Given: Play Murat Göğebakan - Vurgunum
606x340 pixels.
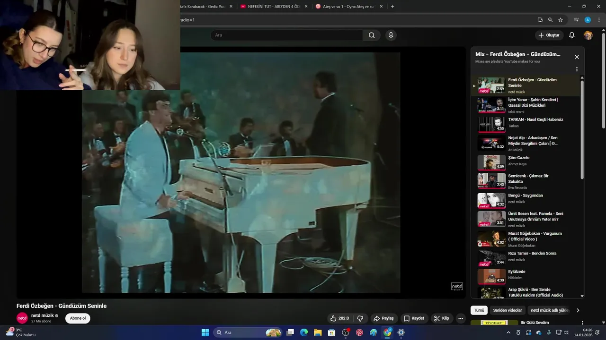Looking at the screenshot, I should click(x=526, y=239).
